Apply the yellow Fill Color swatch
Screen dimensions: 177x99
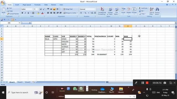click(x=38, y=13)
